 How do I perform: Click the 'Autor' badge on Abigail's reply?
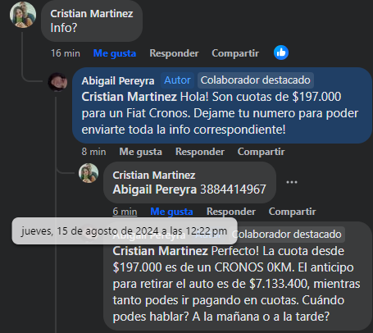pyautogui.click(x=177, y=80)
